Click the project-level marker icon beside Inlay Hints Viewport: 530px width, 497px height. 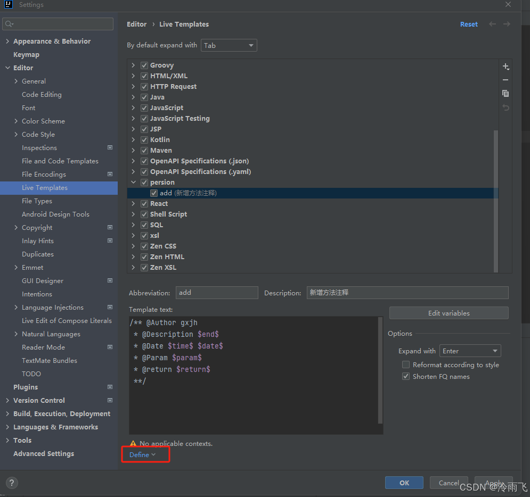pos(110,241)
